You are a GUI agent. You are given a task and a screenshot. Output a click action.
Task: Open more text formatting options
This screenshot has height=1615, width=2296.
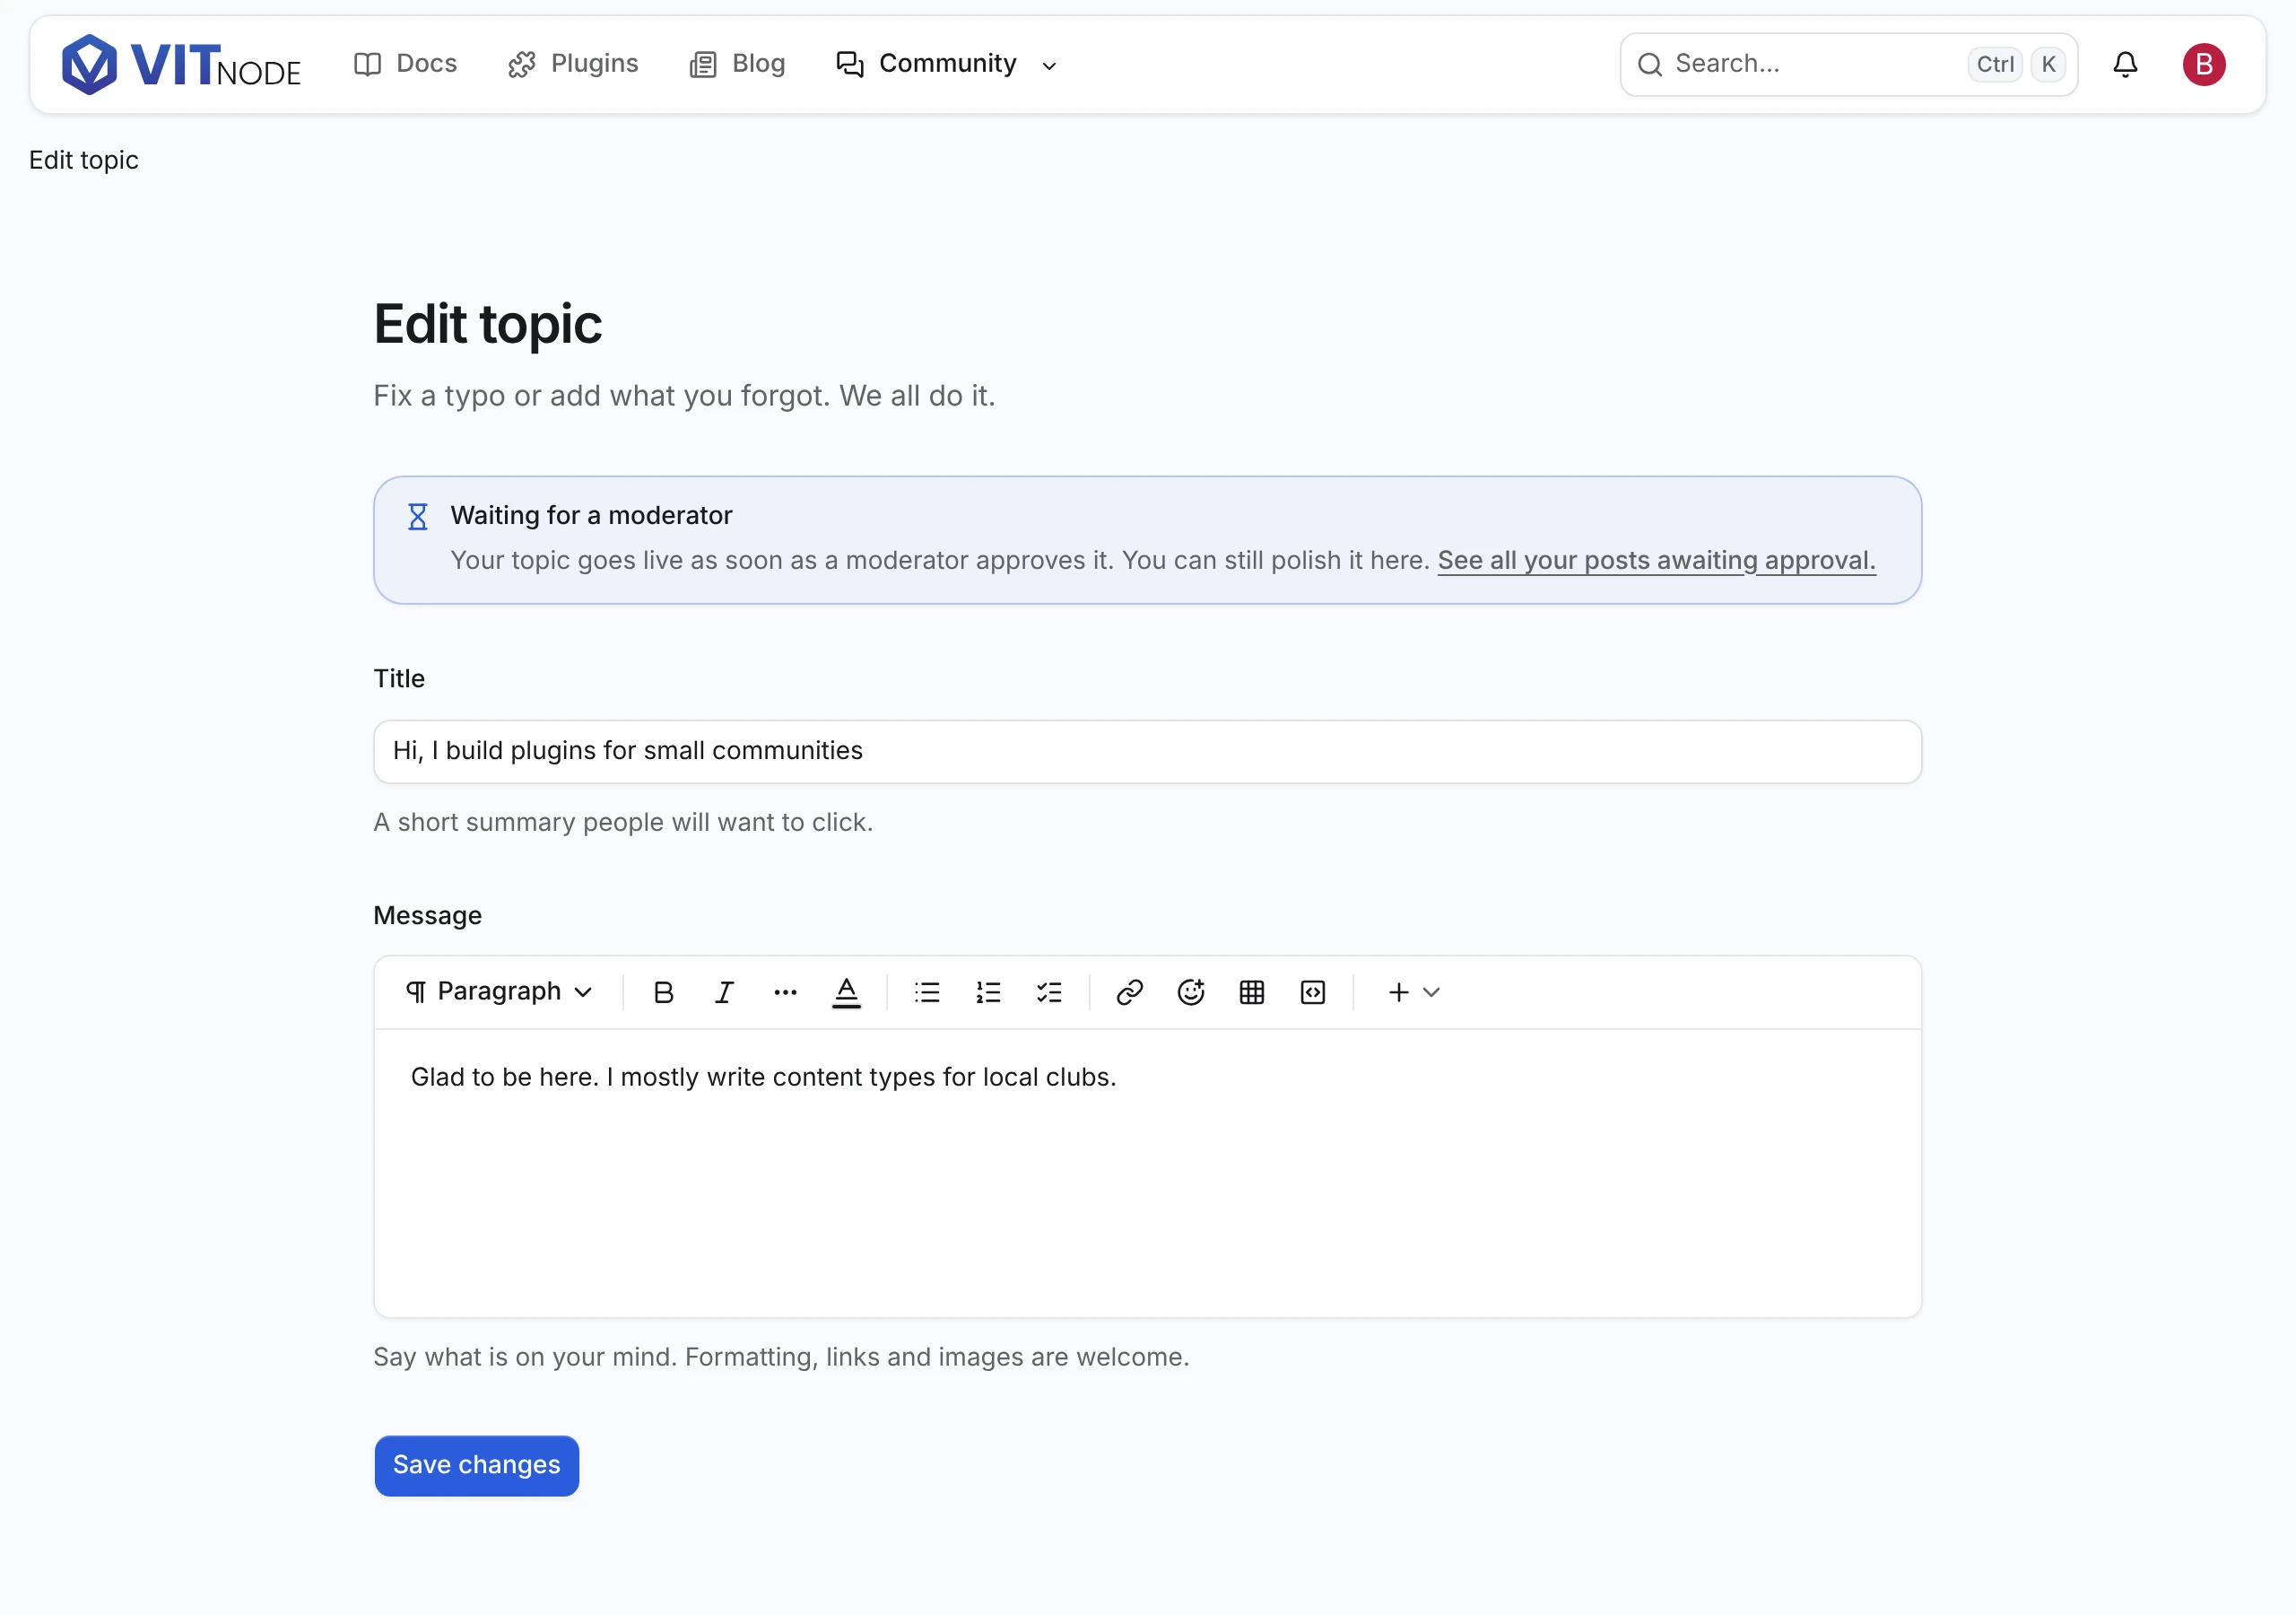pyautogui.click(x=785, y=991)
